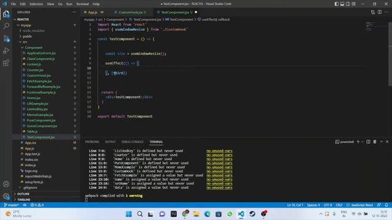This screenshot has height=220, width=392.
Task: Maximize the panel size with the caret
Action: 381,142
